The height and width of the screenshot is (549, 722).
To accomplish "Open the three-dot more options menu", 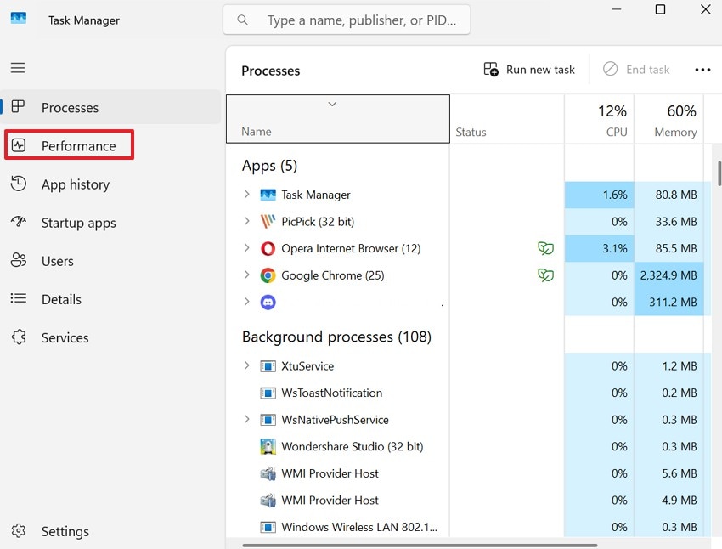I will 702,69.
